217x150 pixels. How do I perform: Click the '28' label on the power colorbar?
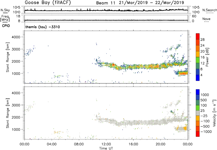pos(202,40)
